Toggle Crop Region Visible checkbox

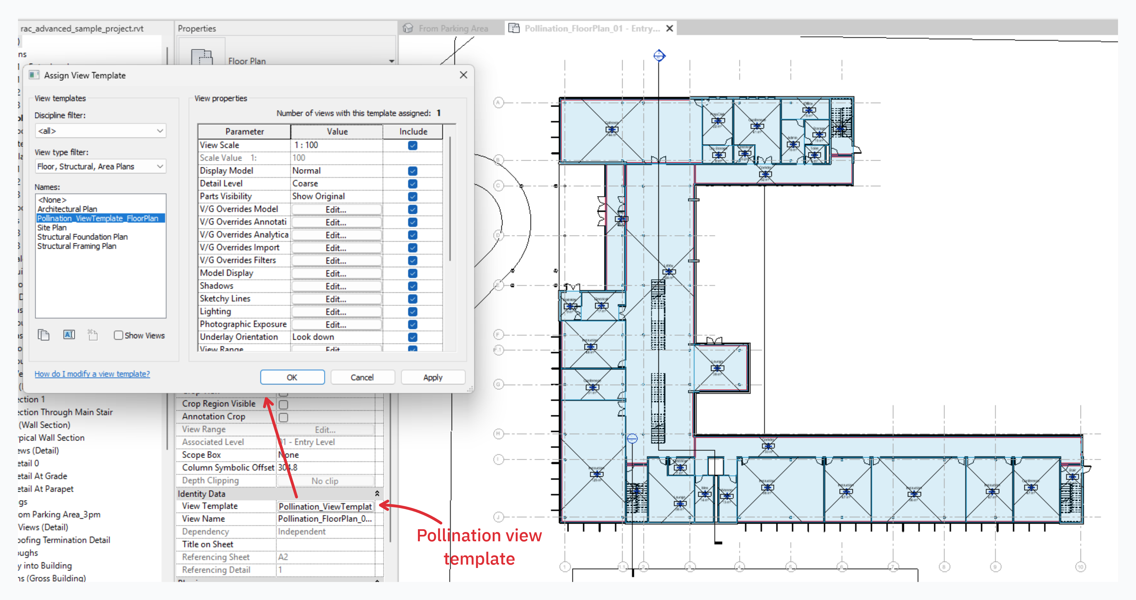pos(284,404)
